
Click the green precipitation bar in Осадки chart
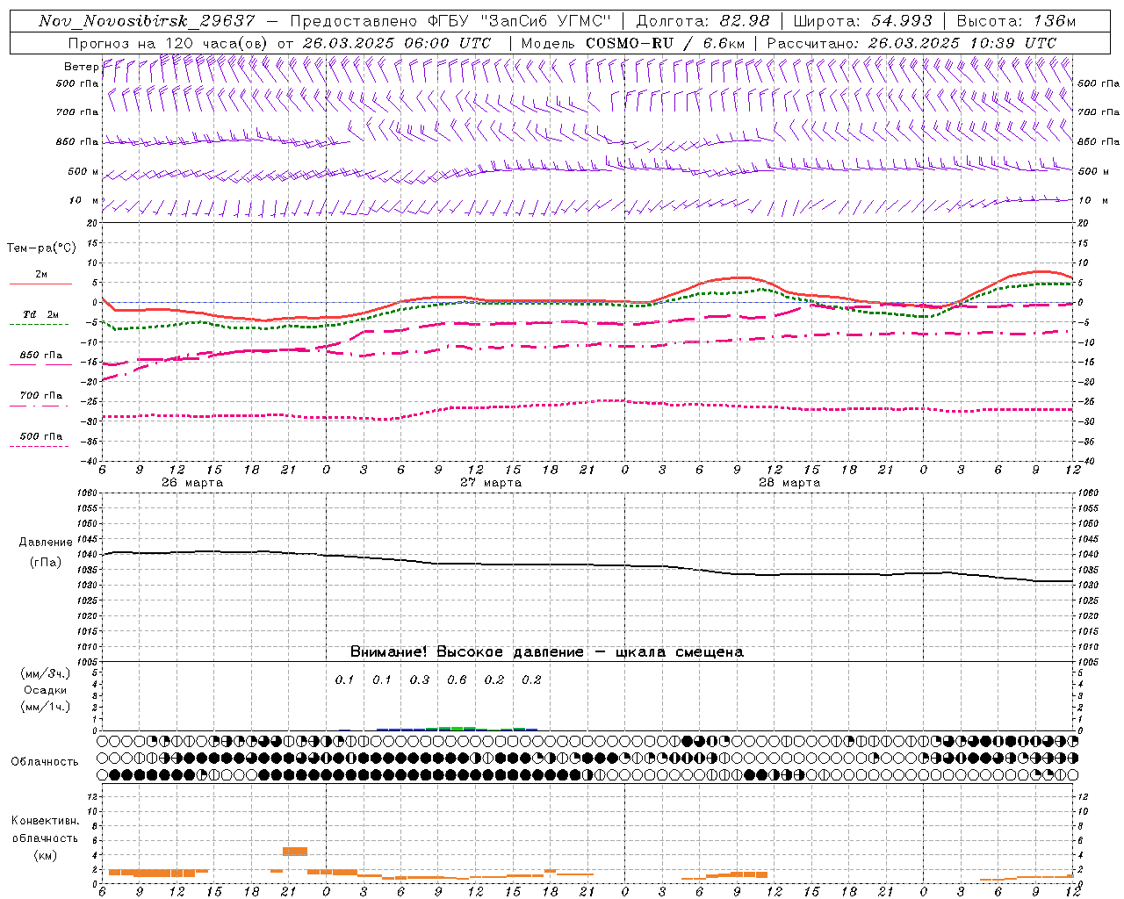[457, 729]
